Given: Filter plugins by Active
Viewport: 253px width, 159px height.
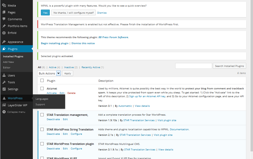Looking at the screenshot, I should click(53, 67).
